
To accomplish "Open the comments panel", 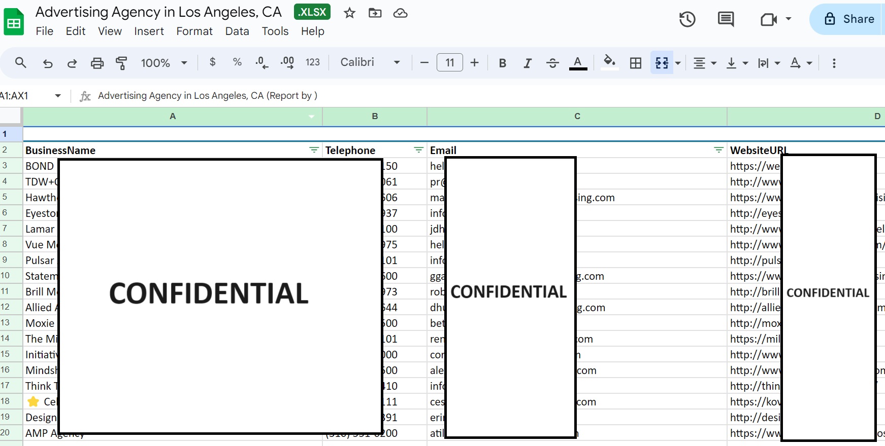I will [x=726, y=19].
